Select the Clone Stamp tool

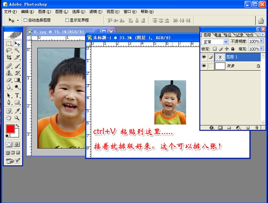(9, 73)
